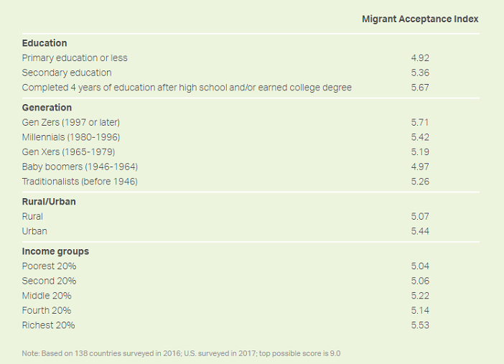The width and height of the screenshot is (504, 364).
Task: Click the Gen Xers (1965-1979) label
Action: [x=68, y=151]
